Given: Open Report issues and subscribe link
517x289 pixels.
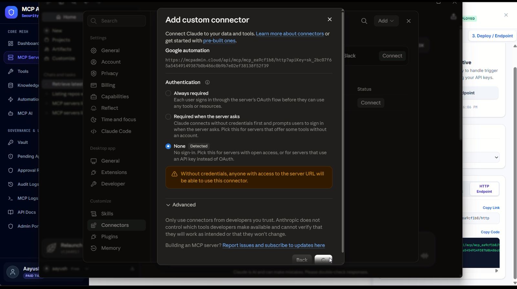Looking at the screenshot, I should (274, 245).
